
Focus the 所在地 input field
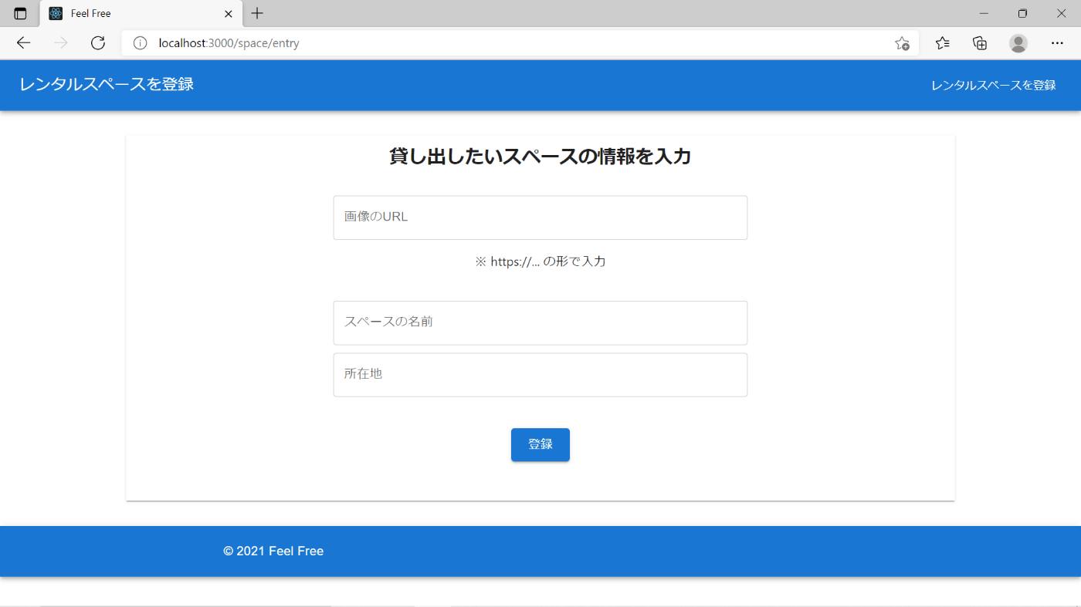click(x=540, y=375)
